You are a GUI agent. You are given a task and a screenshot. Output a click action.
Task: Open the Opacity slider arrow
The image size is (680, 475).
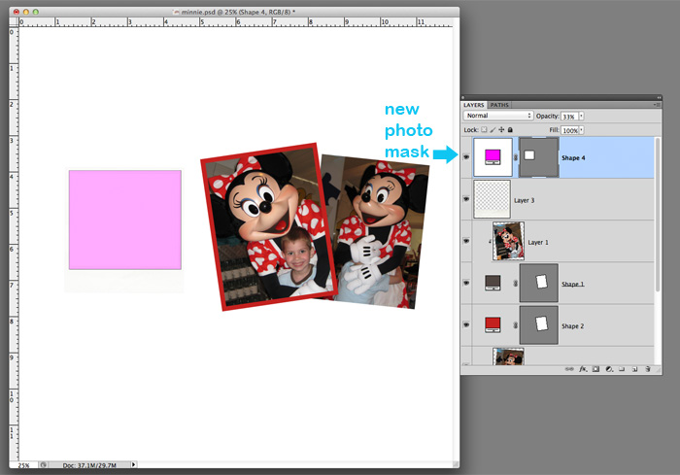[x=582, y=116]
